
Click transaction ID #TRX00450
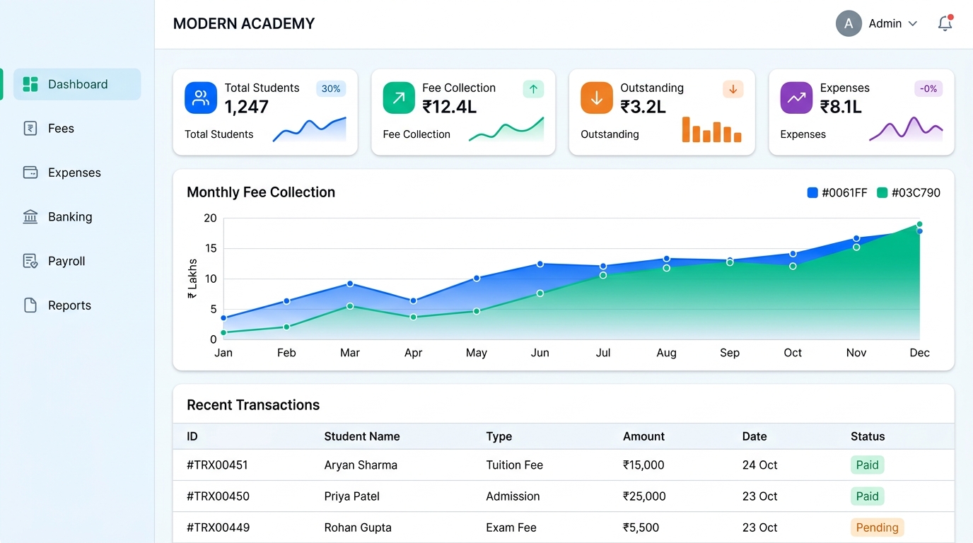(x=218, y=496)
